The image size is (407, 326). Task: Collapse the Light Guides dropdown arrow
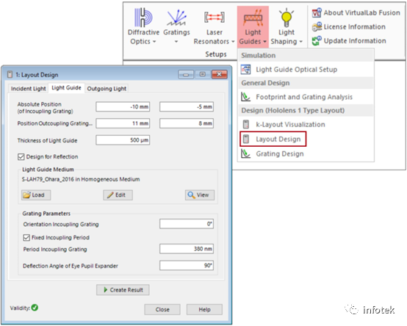click(264, 42)
